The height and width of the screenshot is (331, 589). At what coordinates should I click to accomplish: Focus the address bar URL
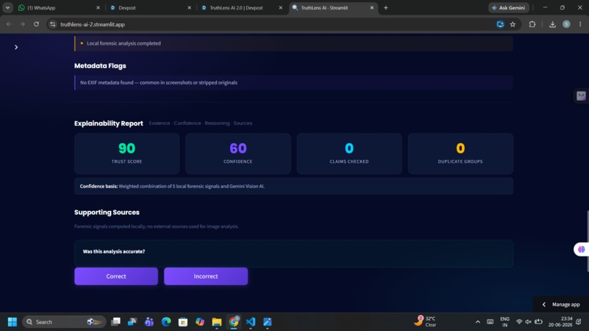coord(92,24)
